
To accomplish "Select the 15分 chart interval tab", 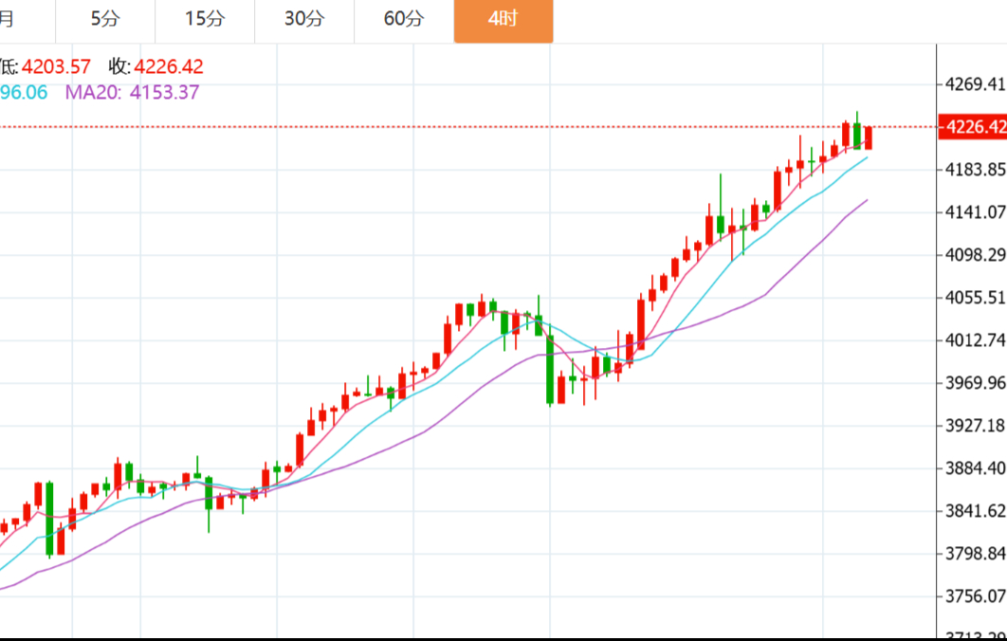I will [205, 19].
